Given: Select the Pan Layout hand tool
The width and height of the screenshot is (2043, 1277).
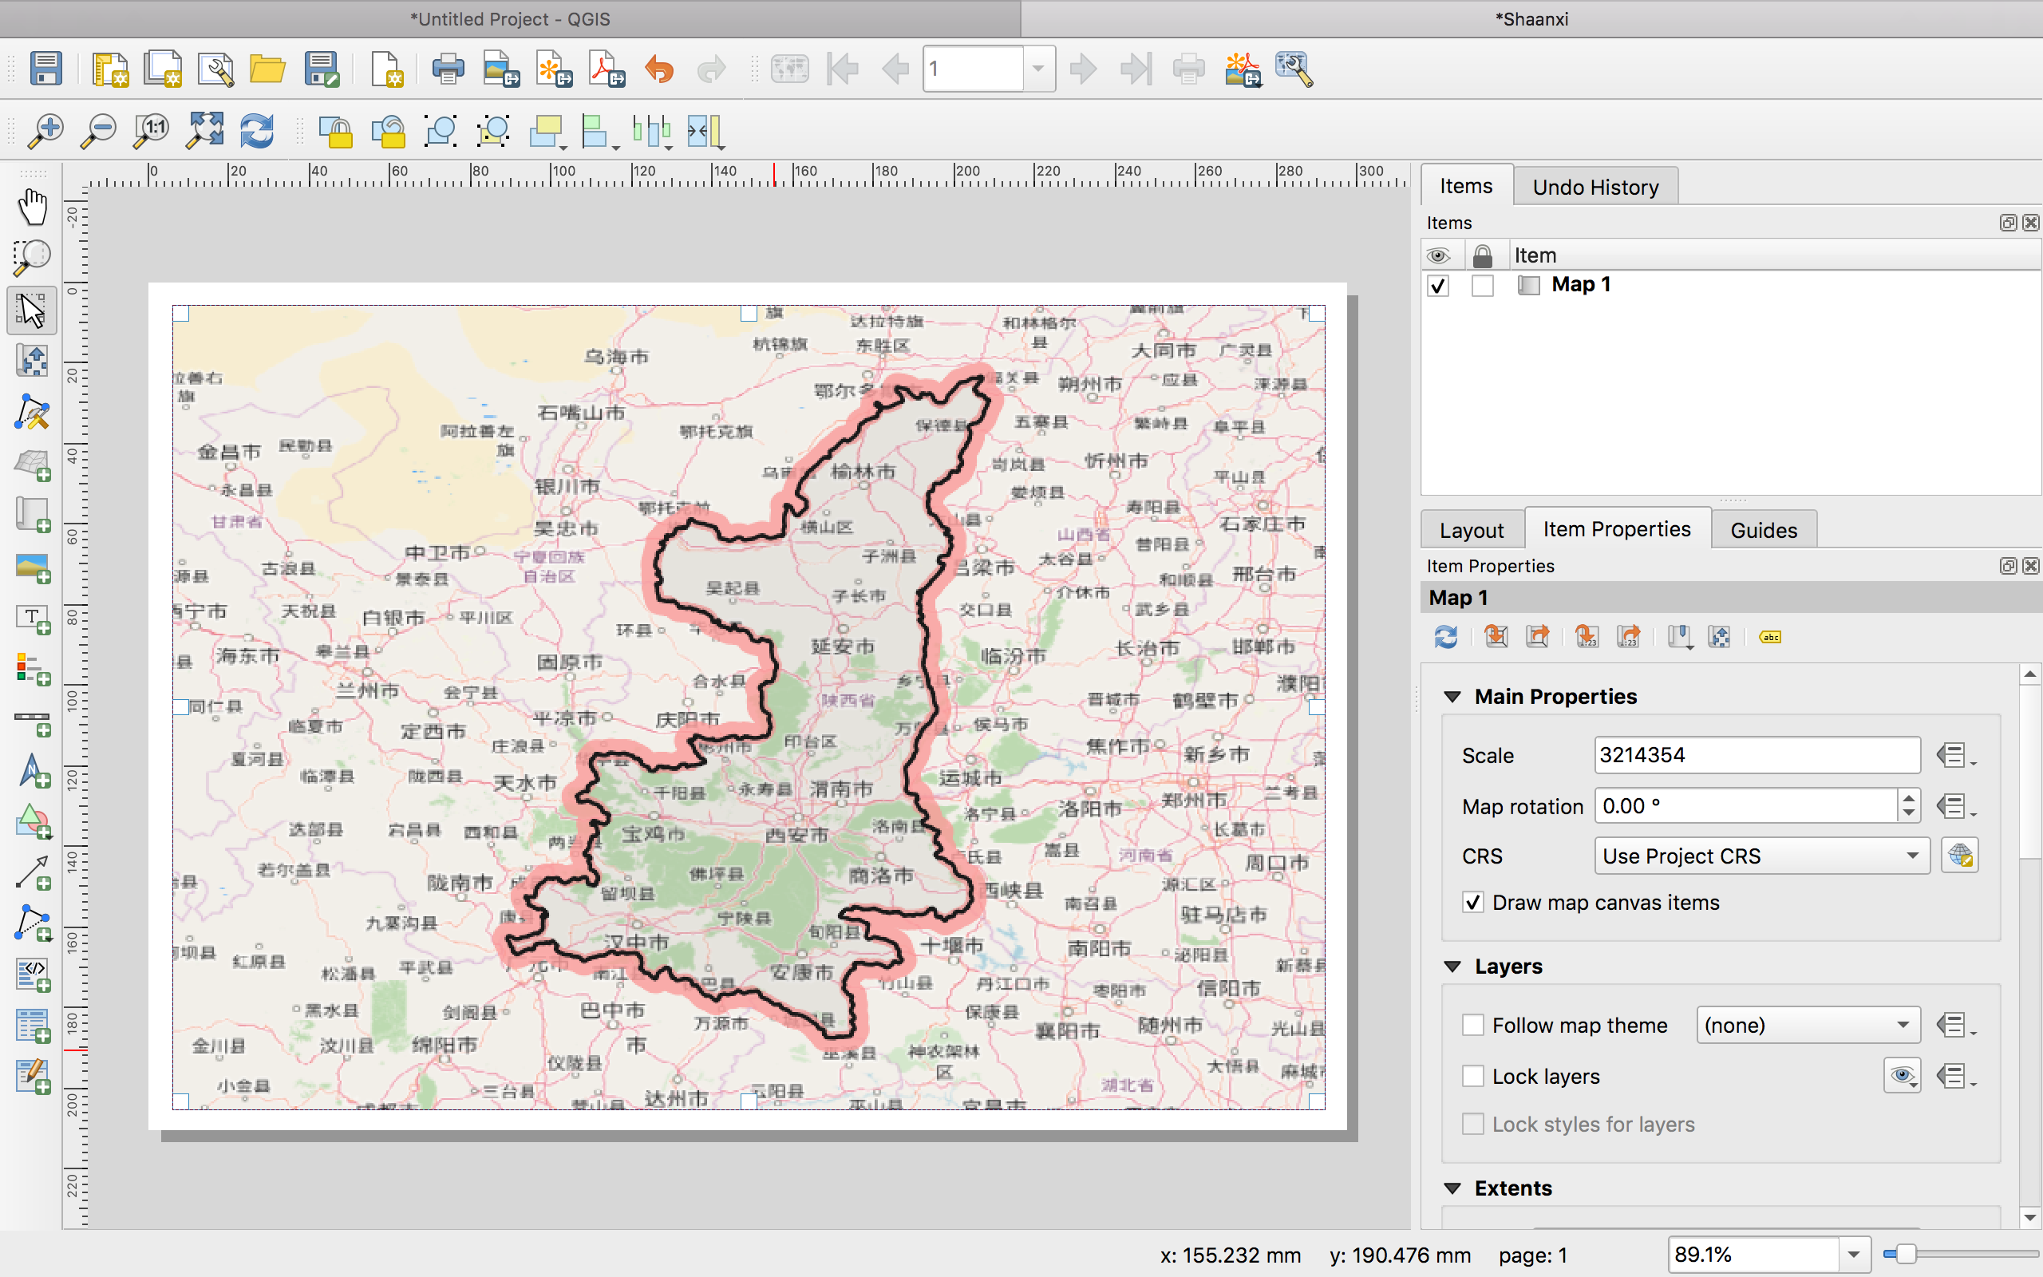Looking at the screenshot, I should (x=32, y=207).
